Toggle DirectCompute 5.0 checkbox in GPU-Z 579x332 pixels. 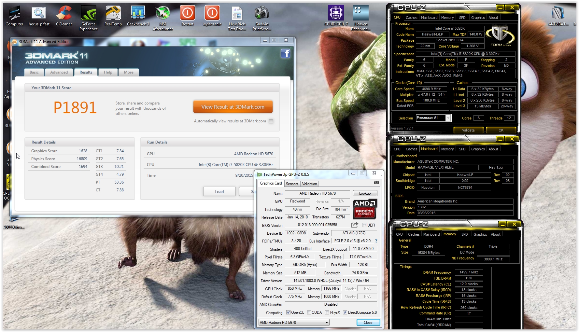point(345,312)
